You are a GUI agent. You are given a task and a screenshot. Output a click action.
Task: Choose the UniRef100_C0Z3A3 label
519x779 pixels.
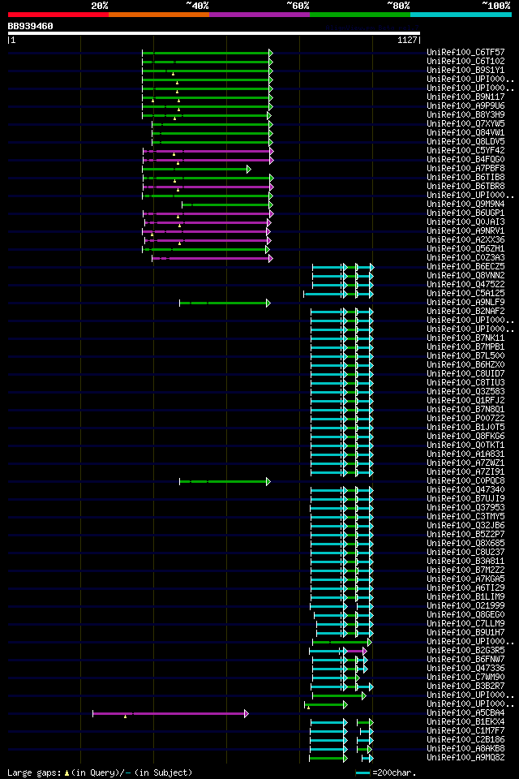click(465, 258)
